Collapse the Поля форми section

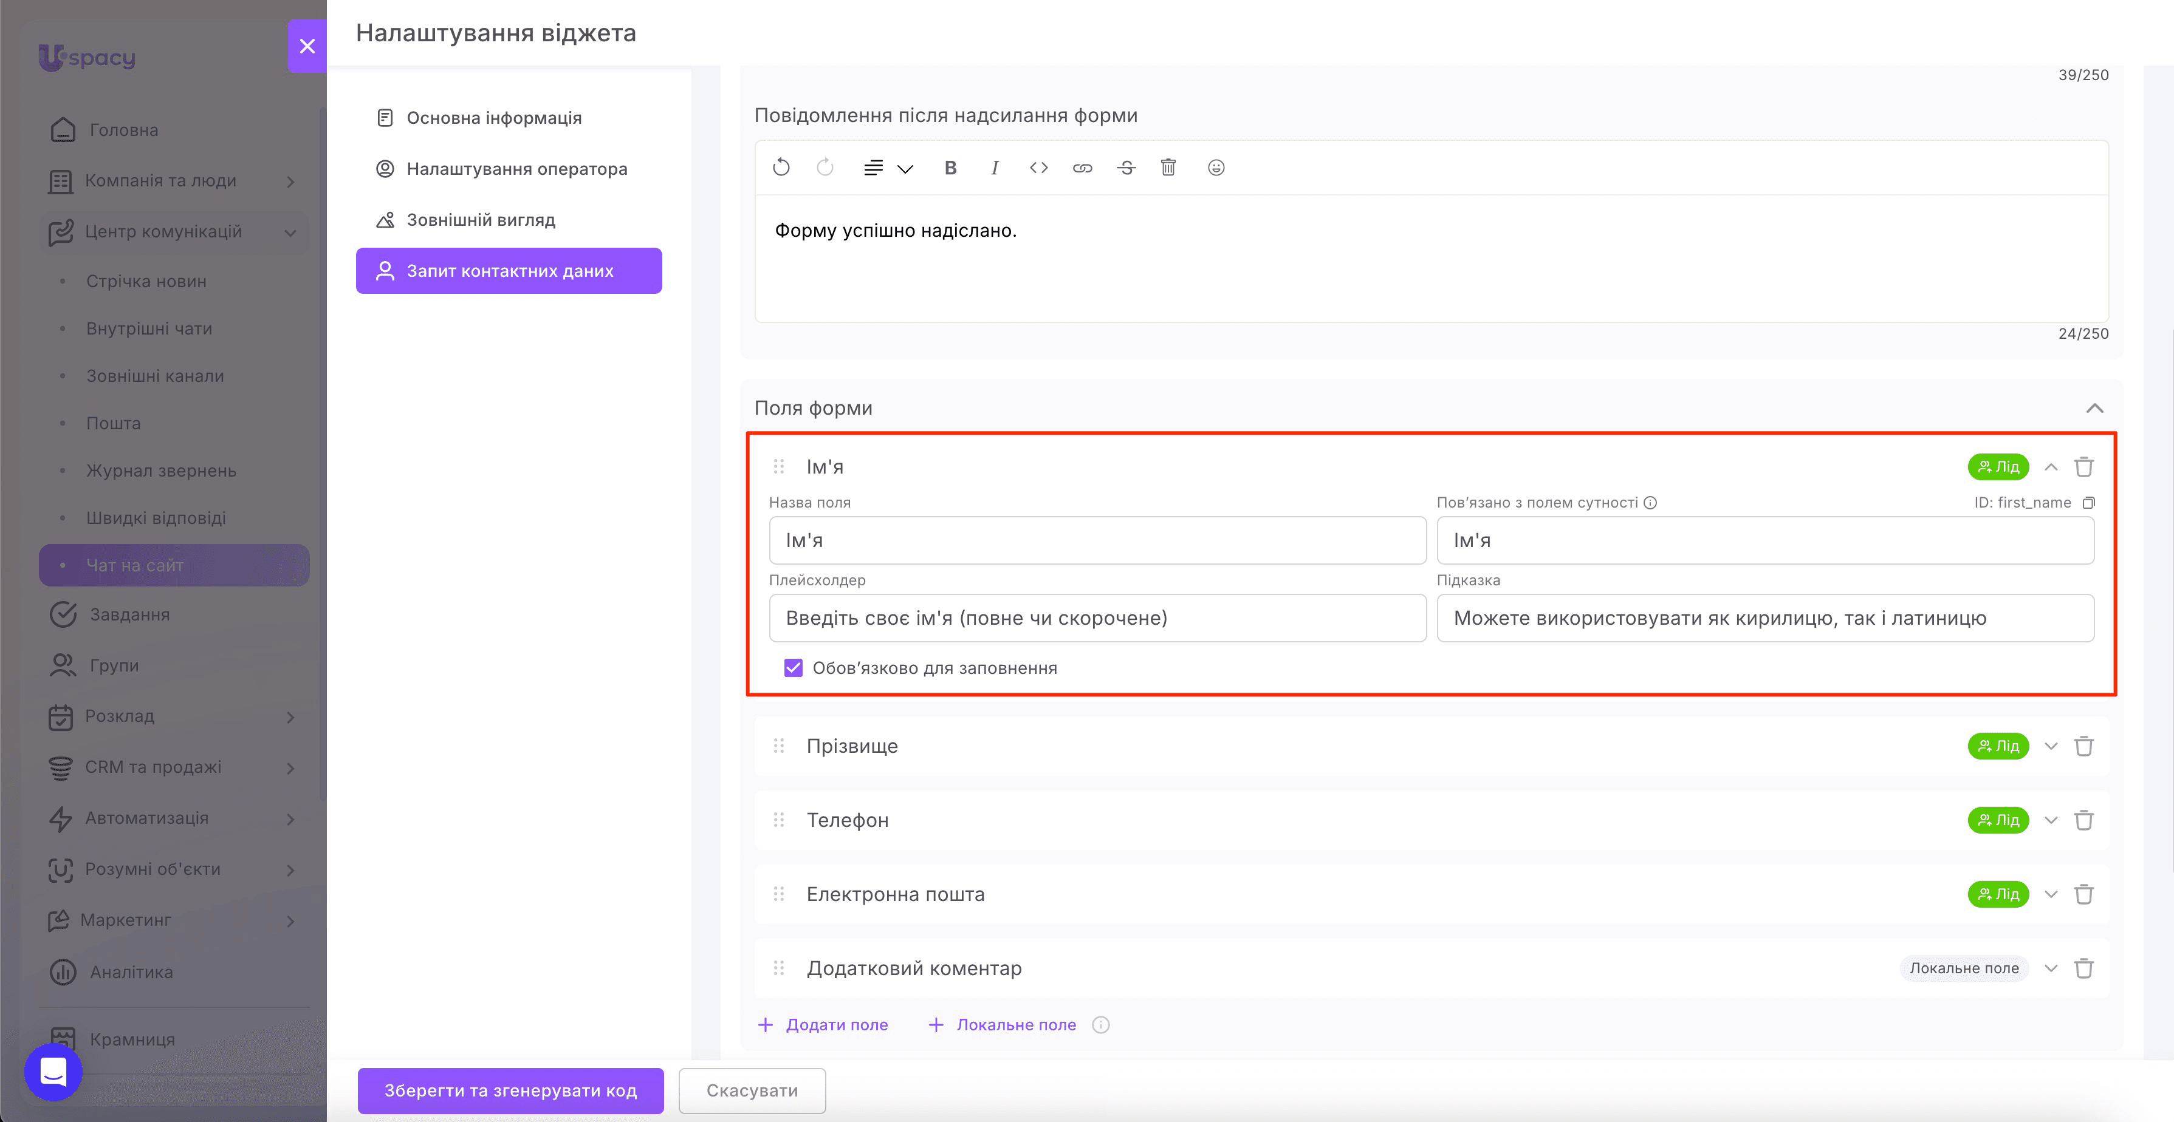(x=2094, y=409)
